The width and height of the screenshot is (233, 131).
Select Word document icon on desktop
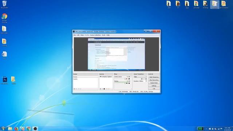coord(4,55)
